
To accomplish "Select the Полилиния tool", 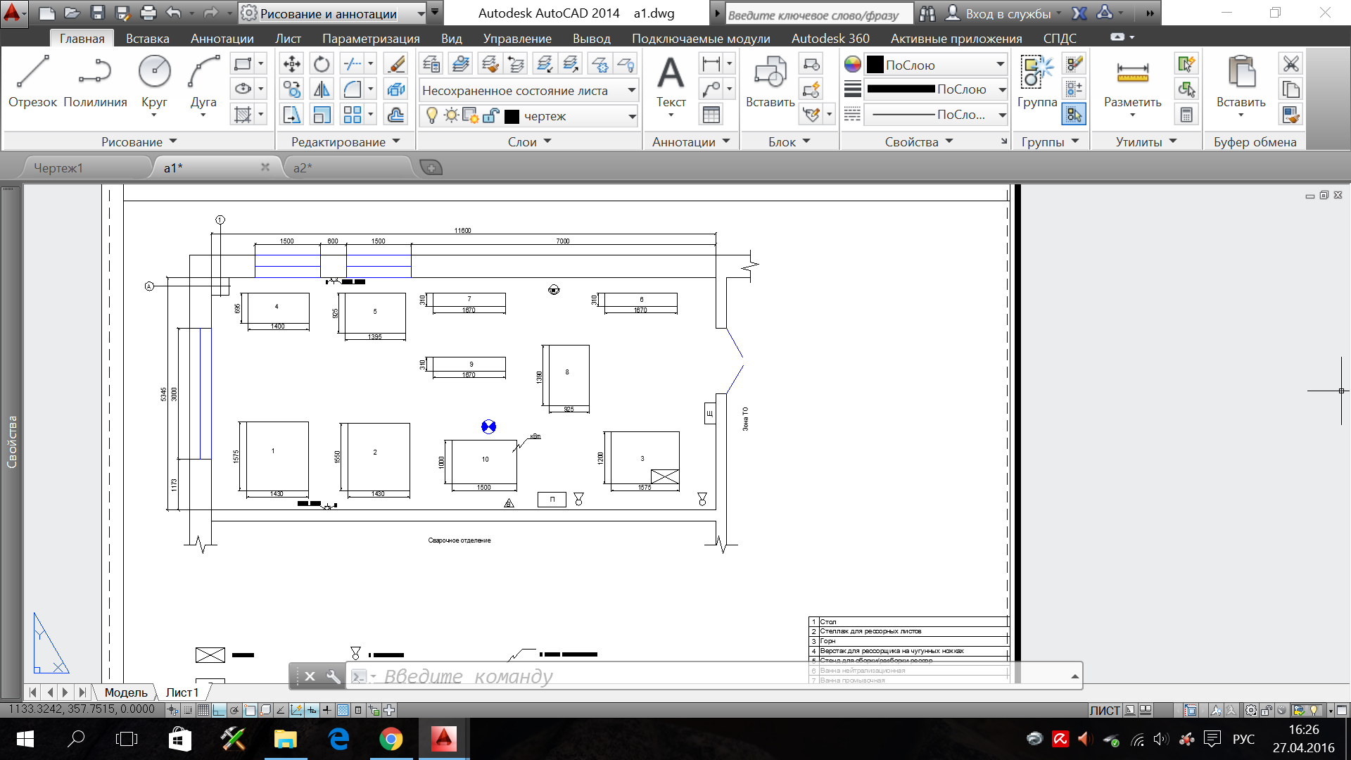I will (x=95, y=82).
